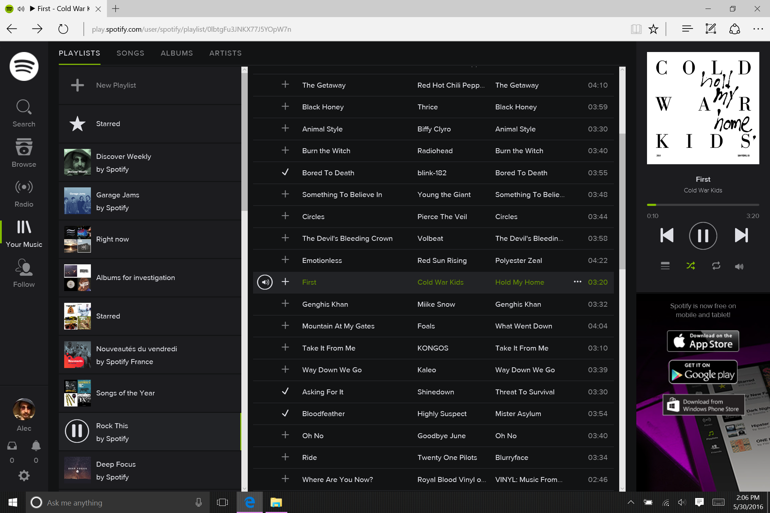770x513 pixels.
Task: Click the Spotify logo
Action: point(24,67)
